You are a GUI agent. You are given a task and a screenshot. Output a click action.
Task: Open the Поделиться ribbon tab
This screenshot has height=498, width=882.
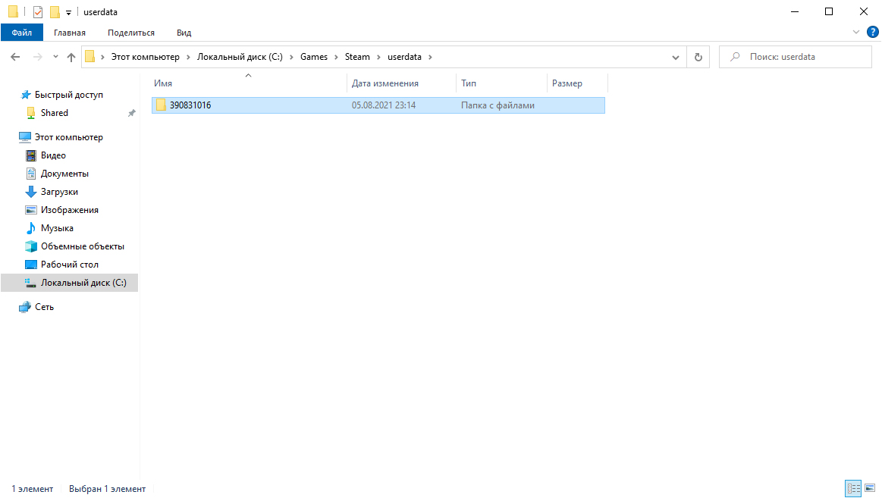click(131, 33)
